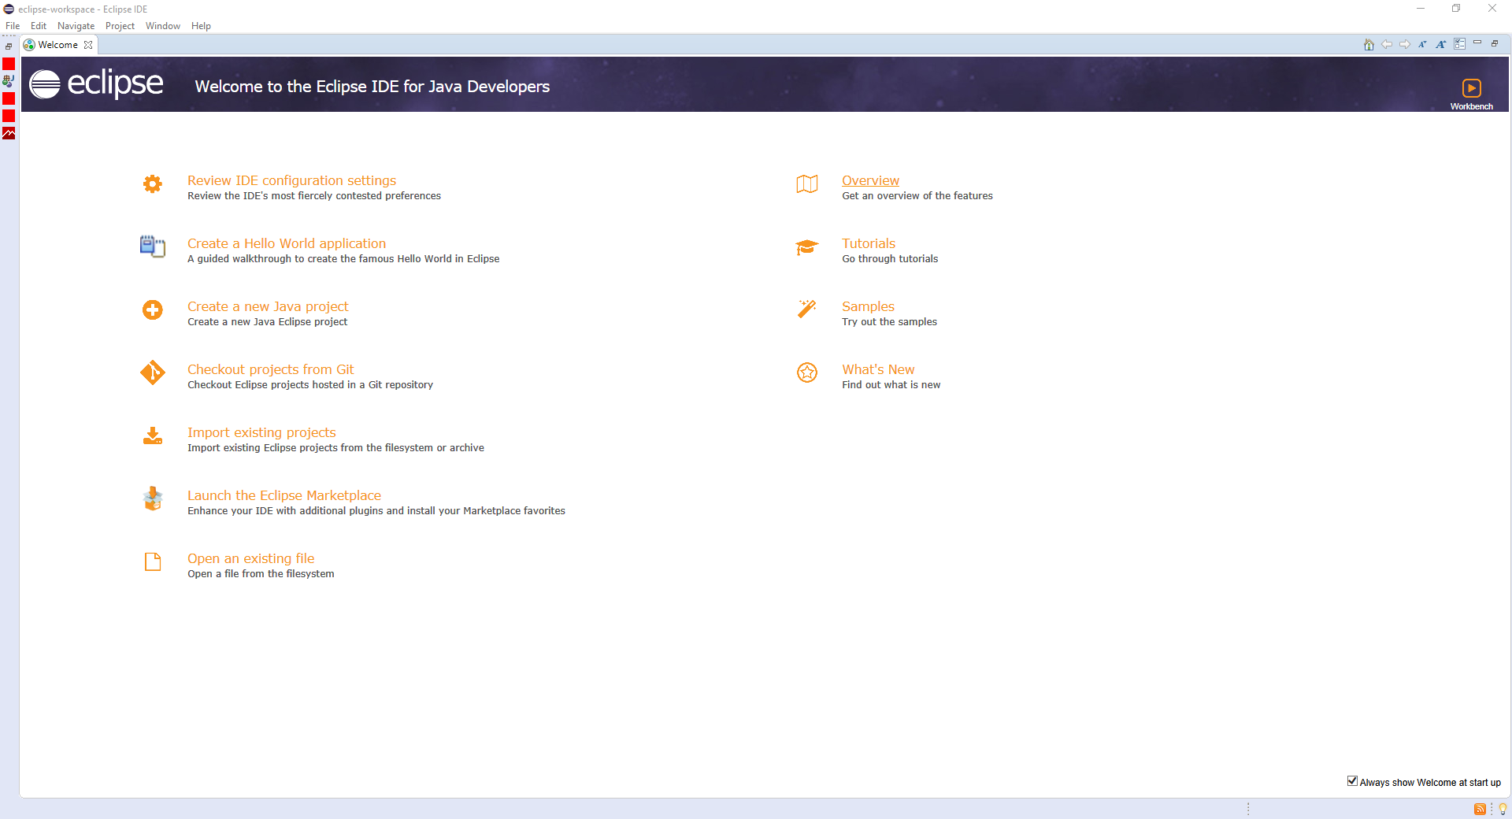Click the red mountain-graph icon in left trim
This screenshot has width=1512, height=819.
(x=9, y=133)
